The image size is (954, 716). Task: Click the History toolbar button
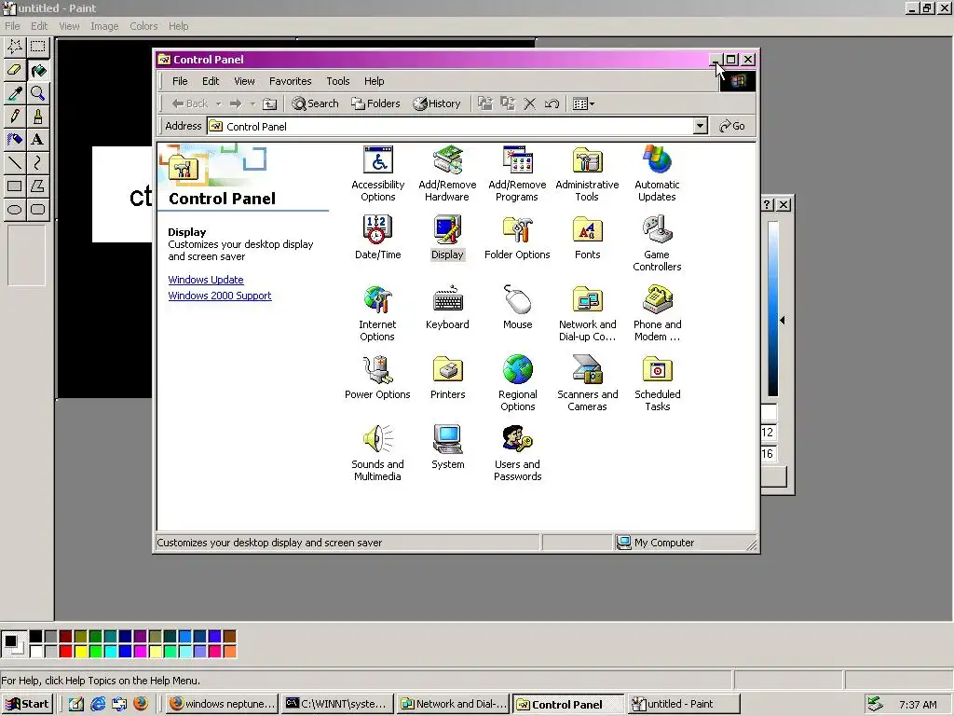pos(437,103)
